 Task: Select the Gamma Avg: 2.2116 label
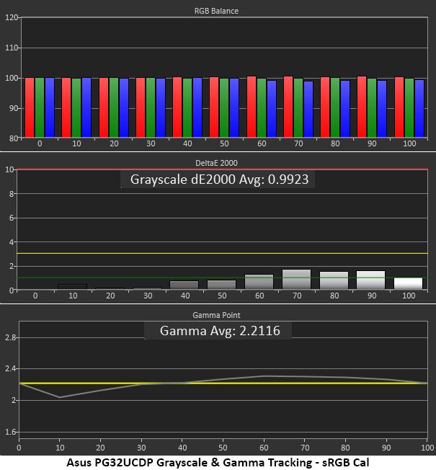pos(220,331)
